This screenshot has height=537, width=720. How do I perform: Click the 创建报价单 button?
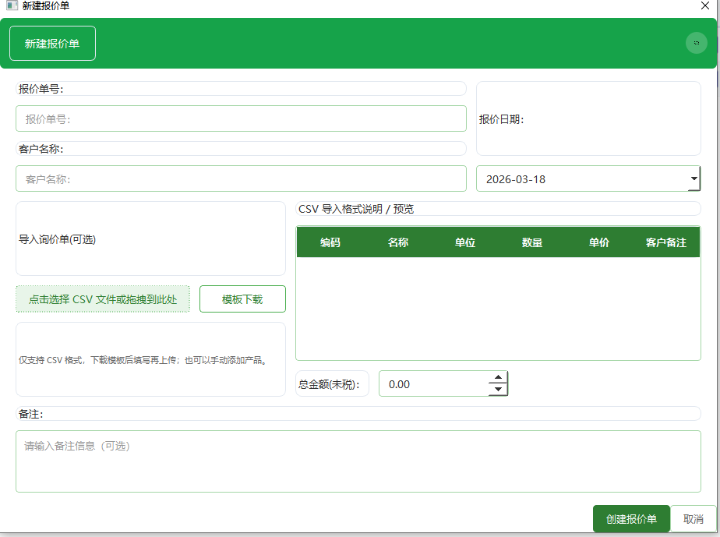[631, 519]
